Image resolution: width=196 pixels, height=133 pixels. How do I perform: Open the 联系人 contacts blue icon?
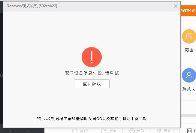click(x=189, y=75)
